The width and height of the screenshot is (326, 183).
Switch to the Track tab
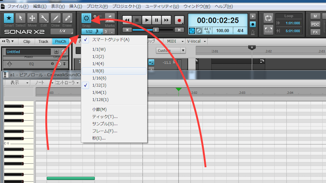(43, 41)
